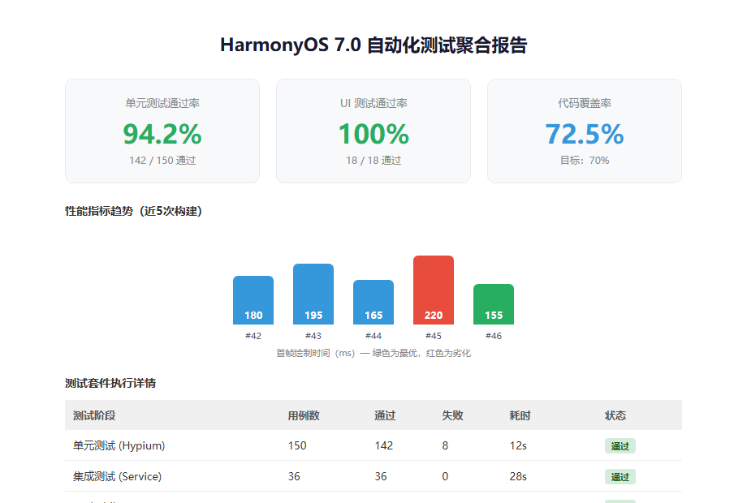Image resolution: width=747 pixels, height=503 pixels.
Task: Click the 94.2% unit test pass rate
Action: (162, 134)
